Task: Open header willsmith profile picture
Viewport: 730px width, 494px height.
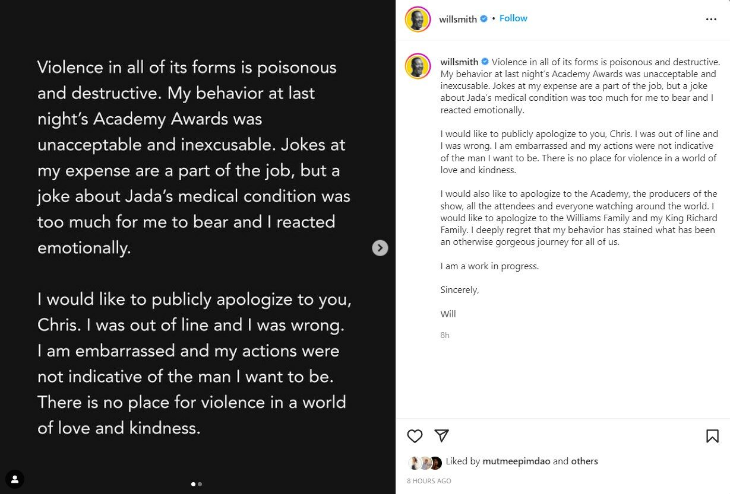Action: [x=418, y=19]
